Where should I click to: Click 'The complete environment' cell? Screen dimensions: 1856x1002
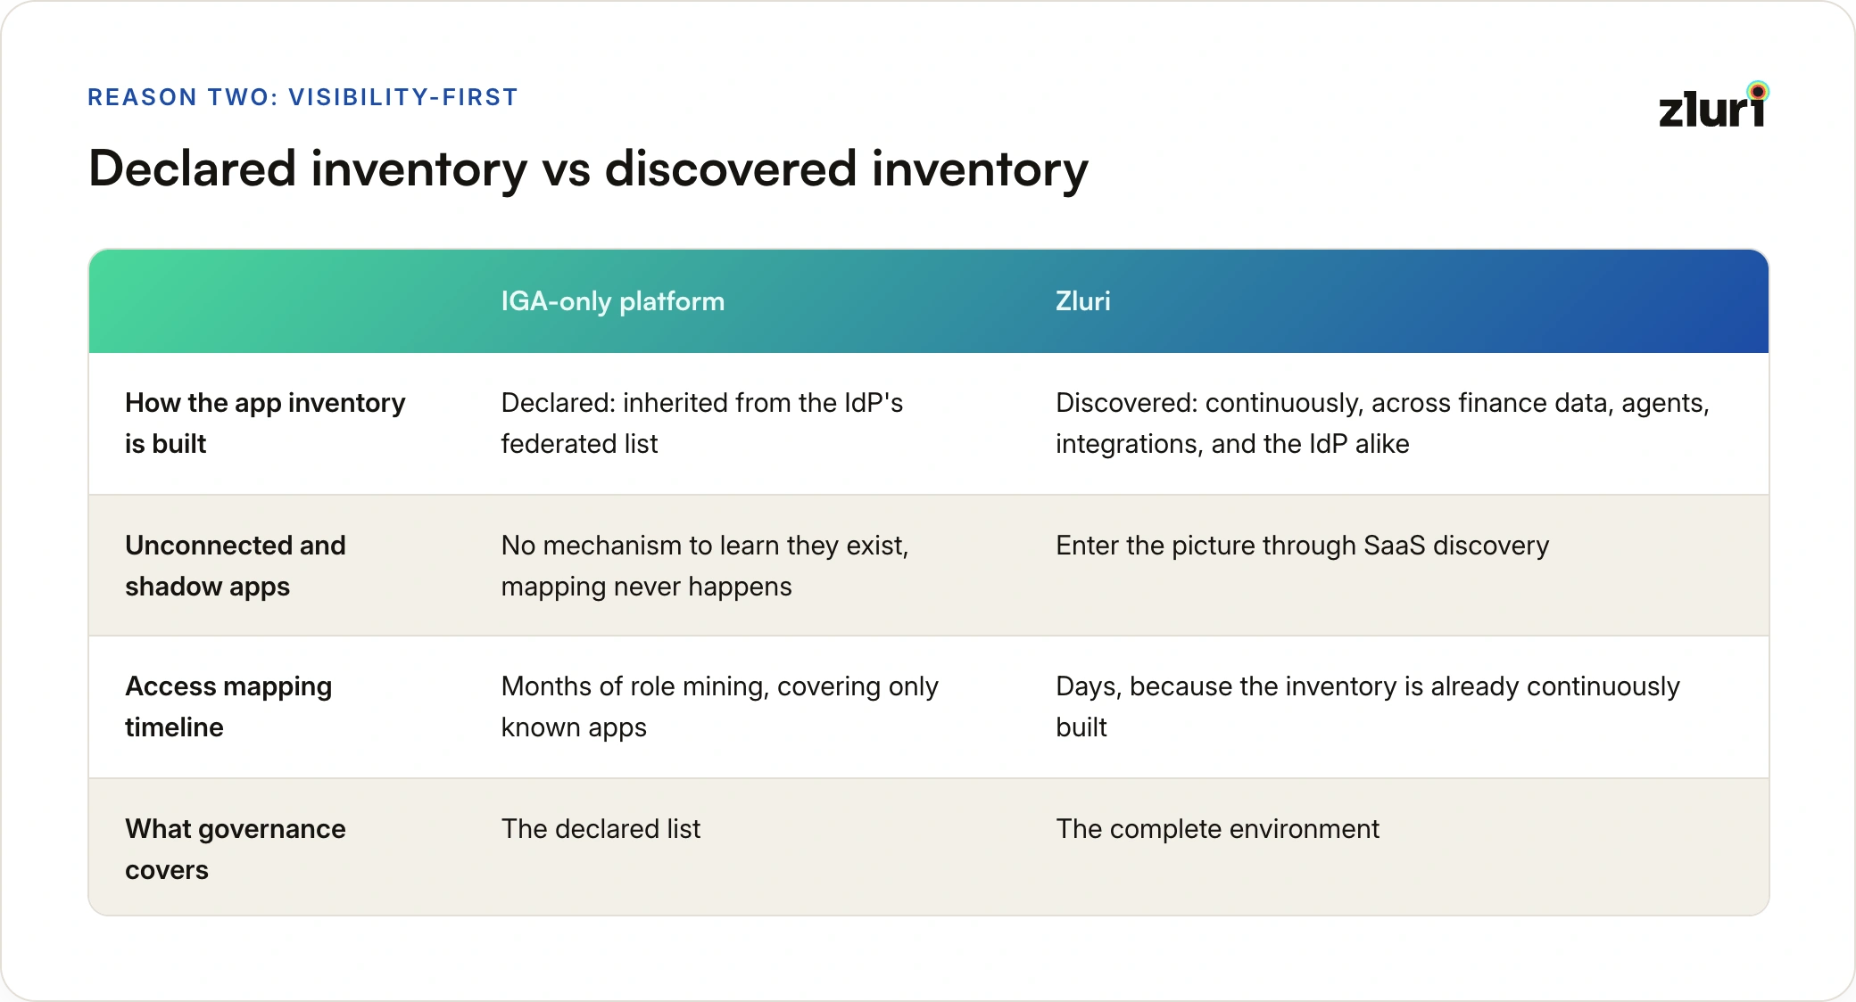1217,829
